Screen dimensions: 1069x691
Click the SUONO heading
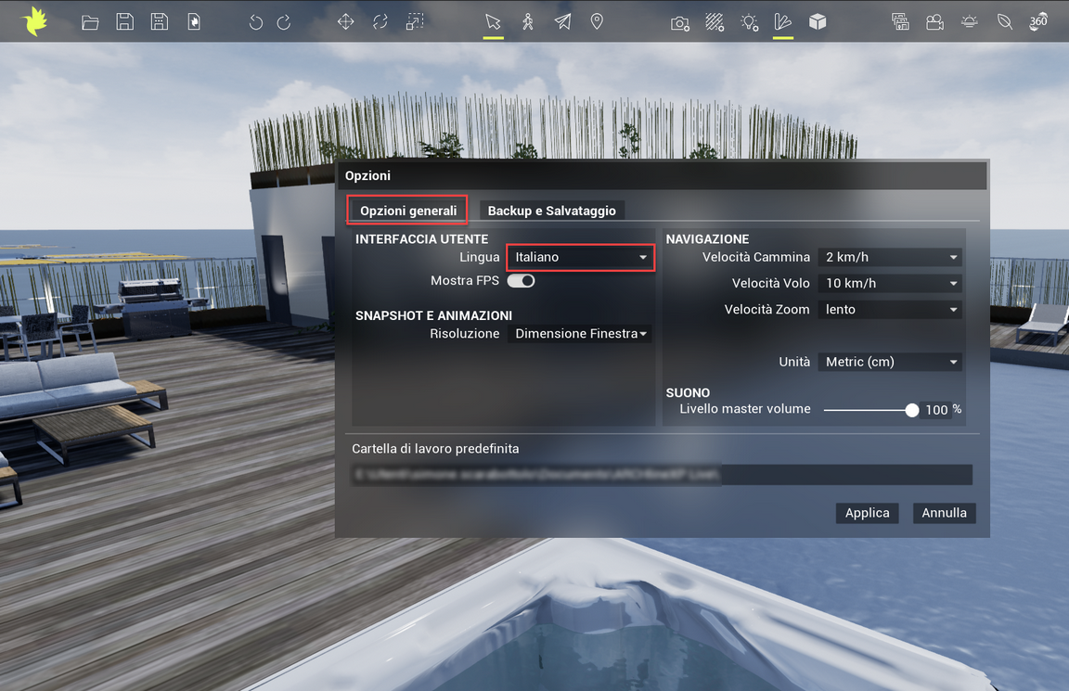click(688, 393)
